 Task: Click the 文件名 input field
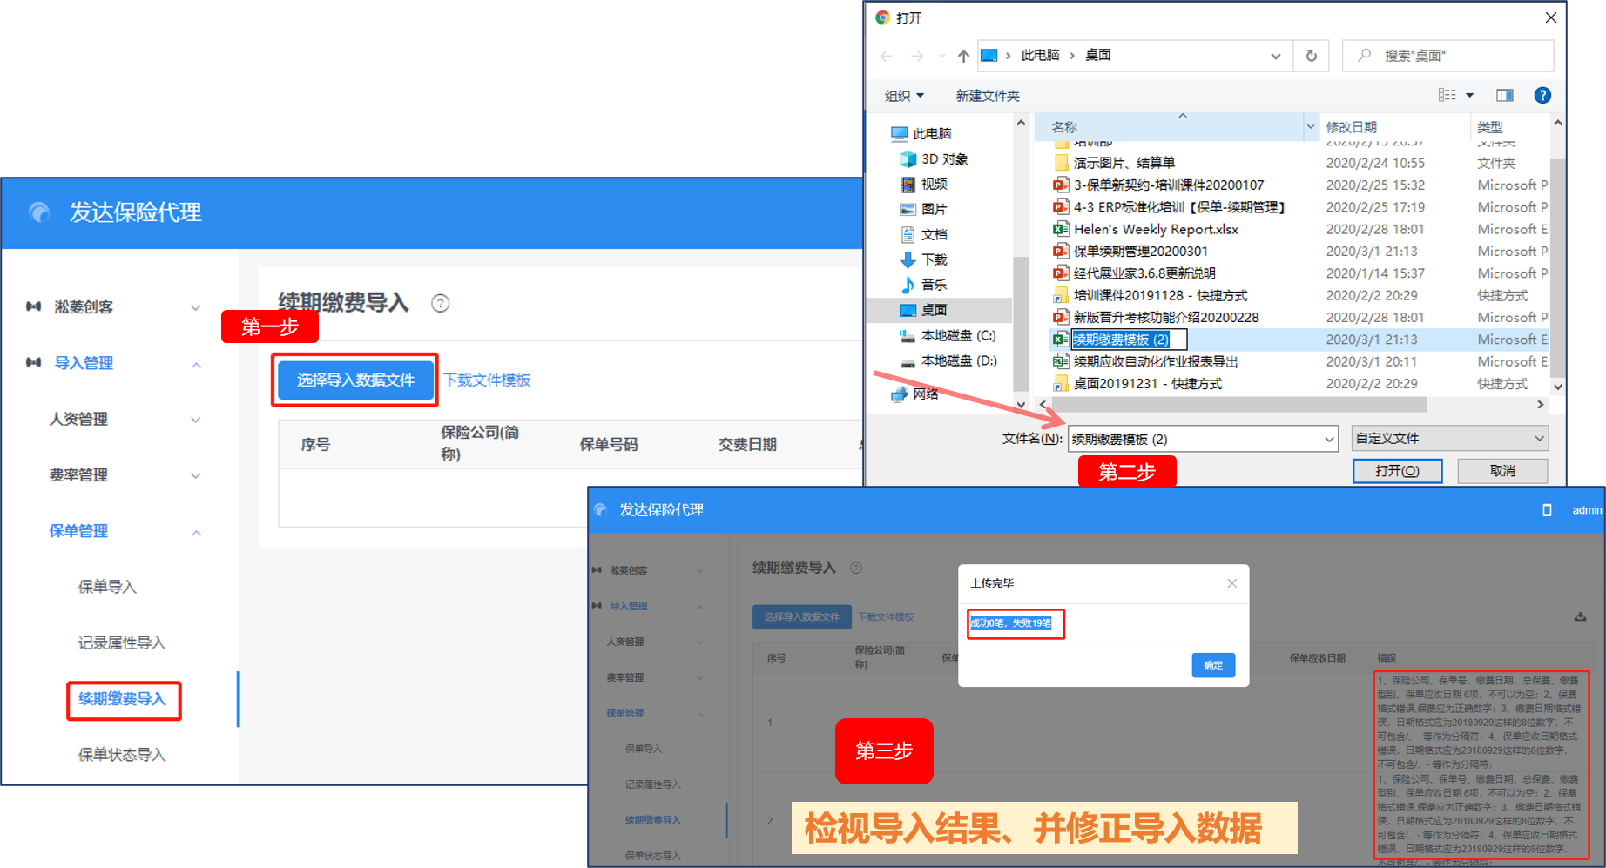coord(1193,439)
